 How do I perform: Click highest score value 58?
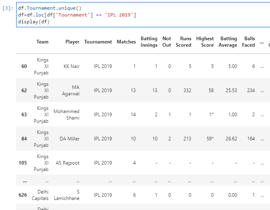point(211,91)
